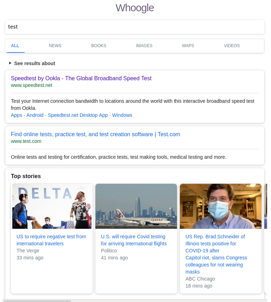The image size is (271, 302).
Task: Click the "41 mins ago" timestamp
Action: click(114, 258)
